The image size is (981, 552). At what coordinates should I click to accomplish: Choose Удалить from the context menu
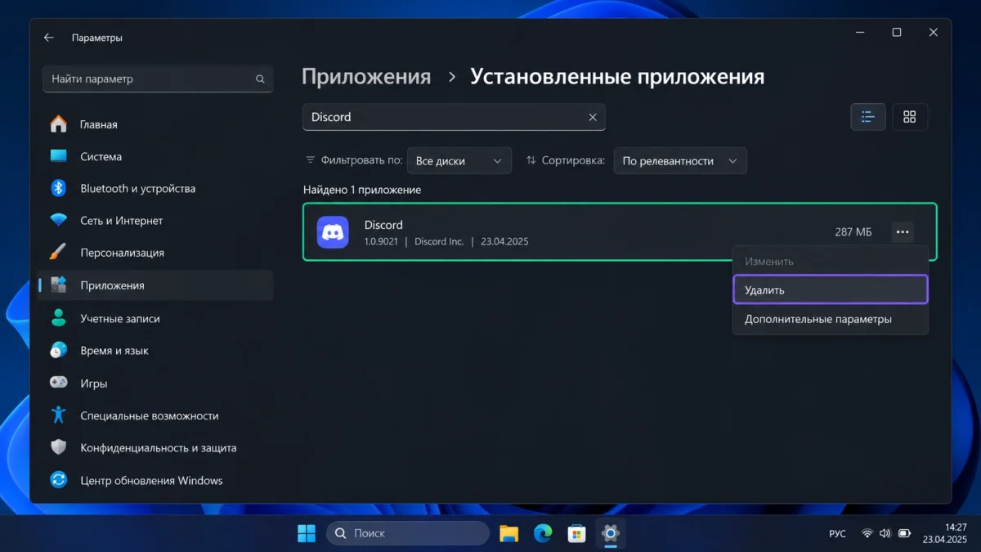click(x=831, y=289)
